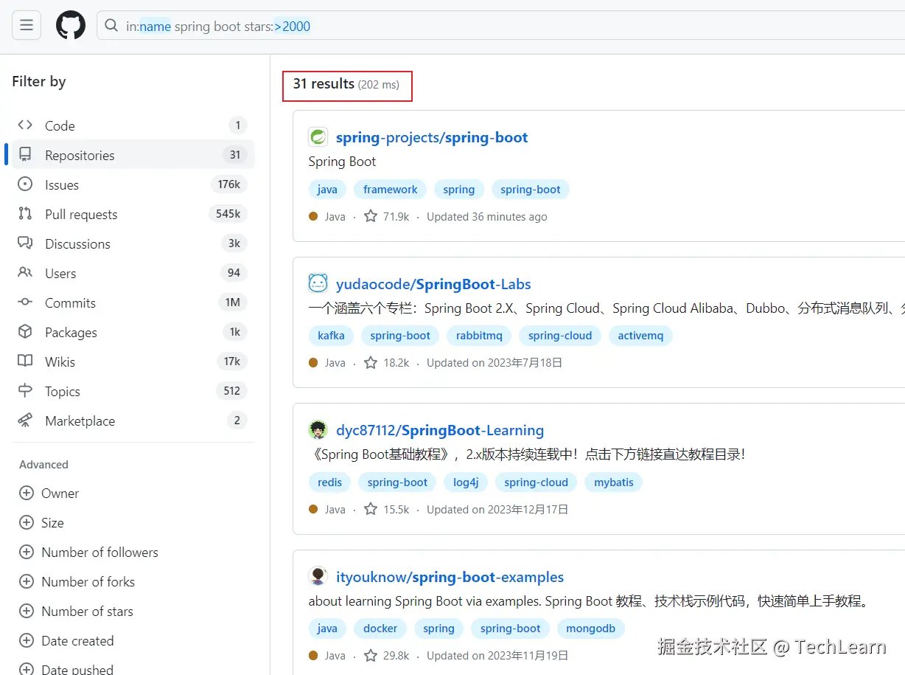The width and height of the screenshot is (905, 675).
Task: Click the Repositories book icon
Action: click(x=25, y=155)
